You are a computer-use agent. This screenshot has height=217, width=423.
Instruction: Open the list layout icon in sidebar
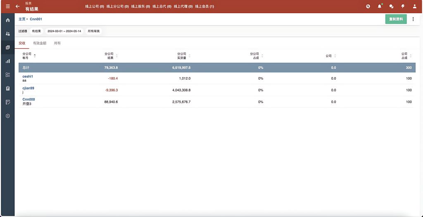8,75
